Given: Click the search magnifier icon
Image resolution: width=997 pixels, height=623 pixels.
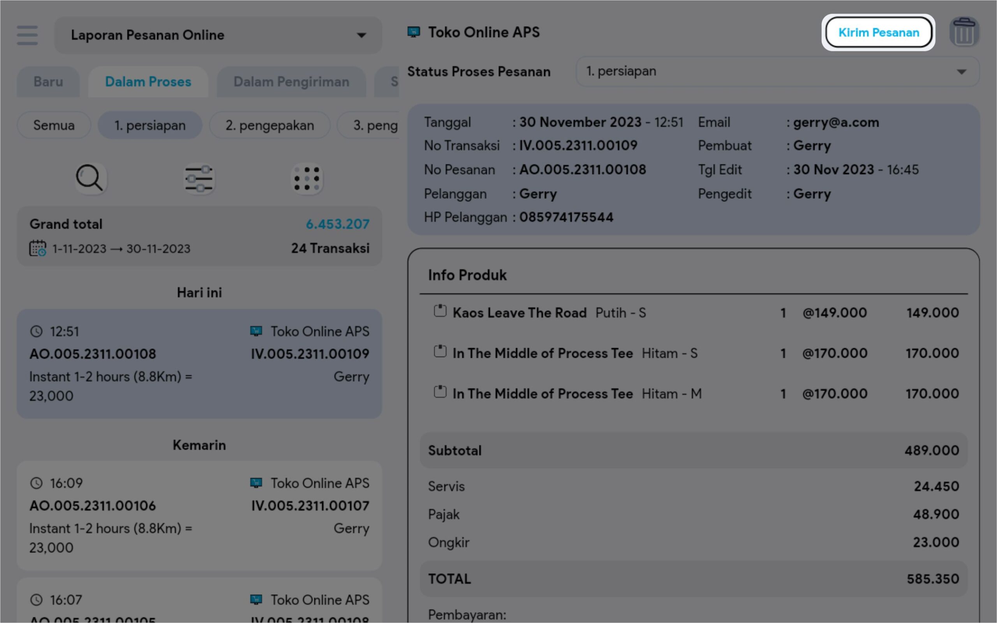Looking at the screenshot, I should click(x=90, y=178).
